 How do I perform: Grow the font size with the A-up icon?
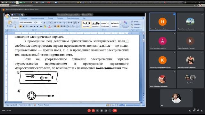44,23
